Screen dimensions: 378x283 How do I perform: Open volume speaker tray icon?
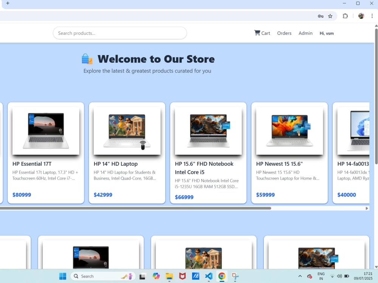coord(339,276)
